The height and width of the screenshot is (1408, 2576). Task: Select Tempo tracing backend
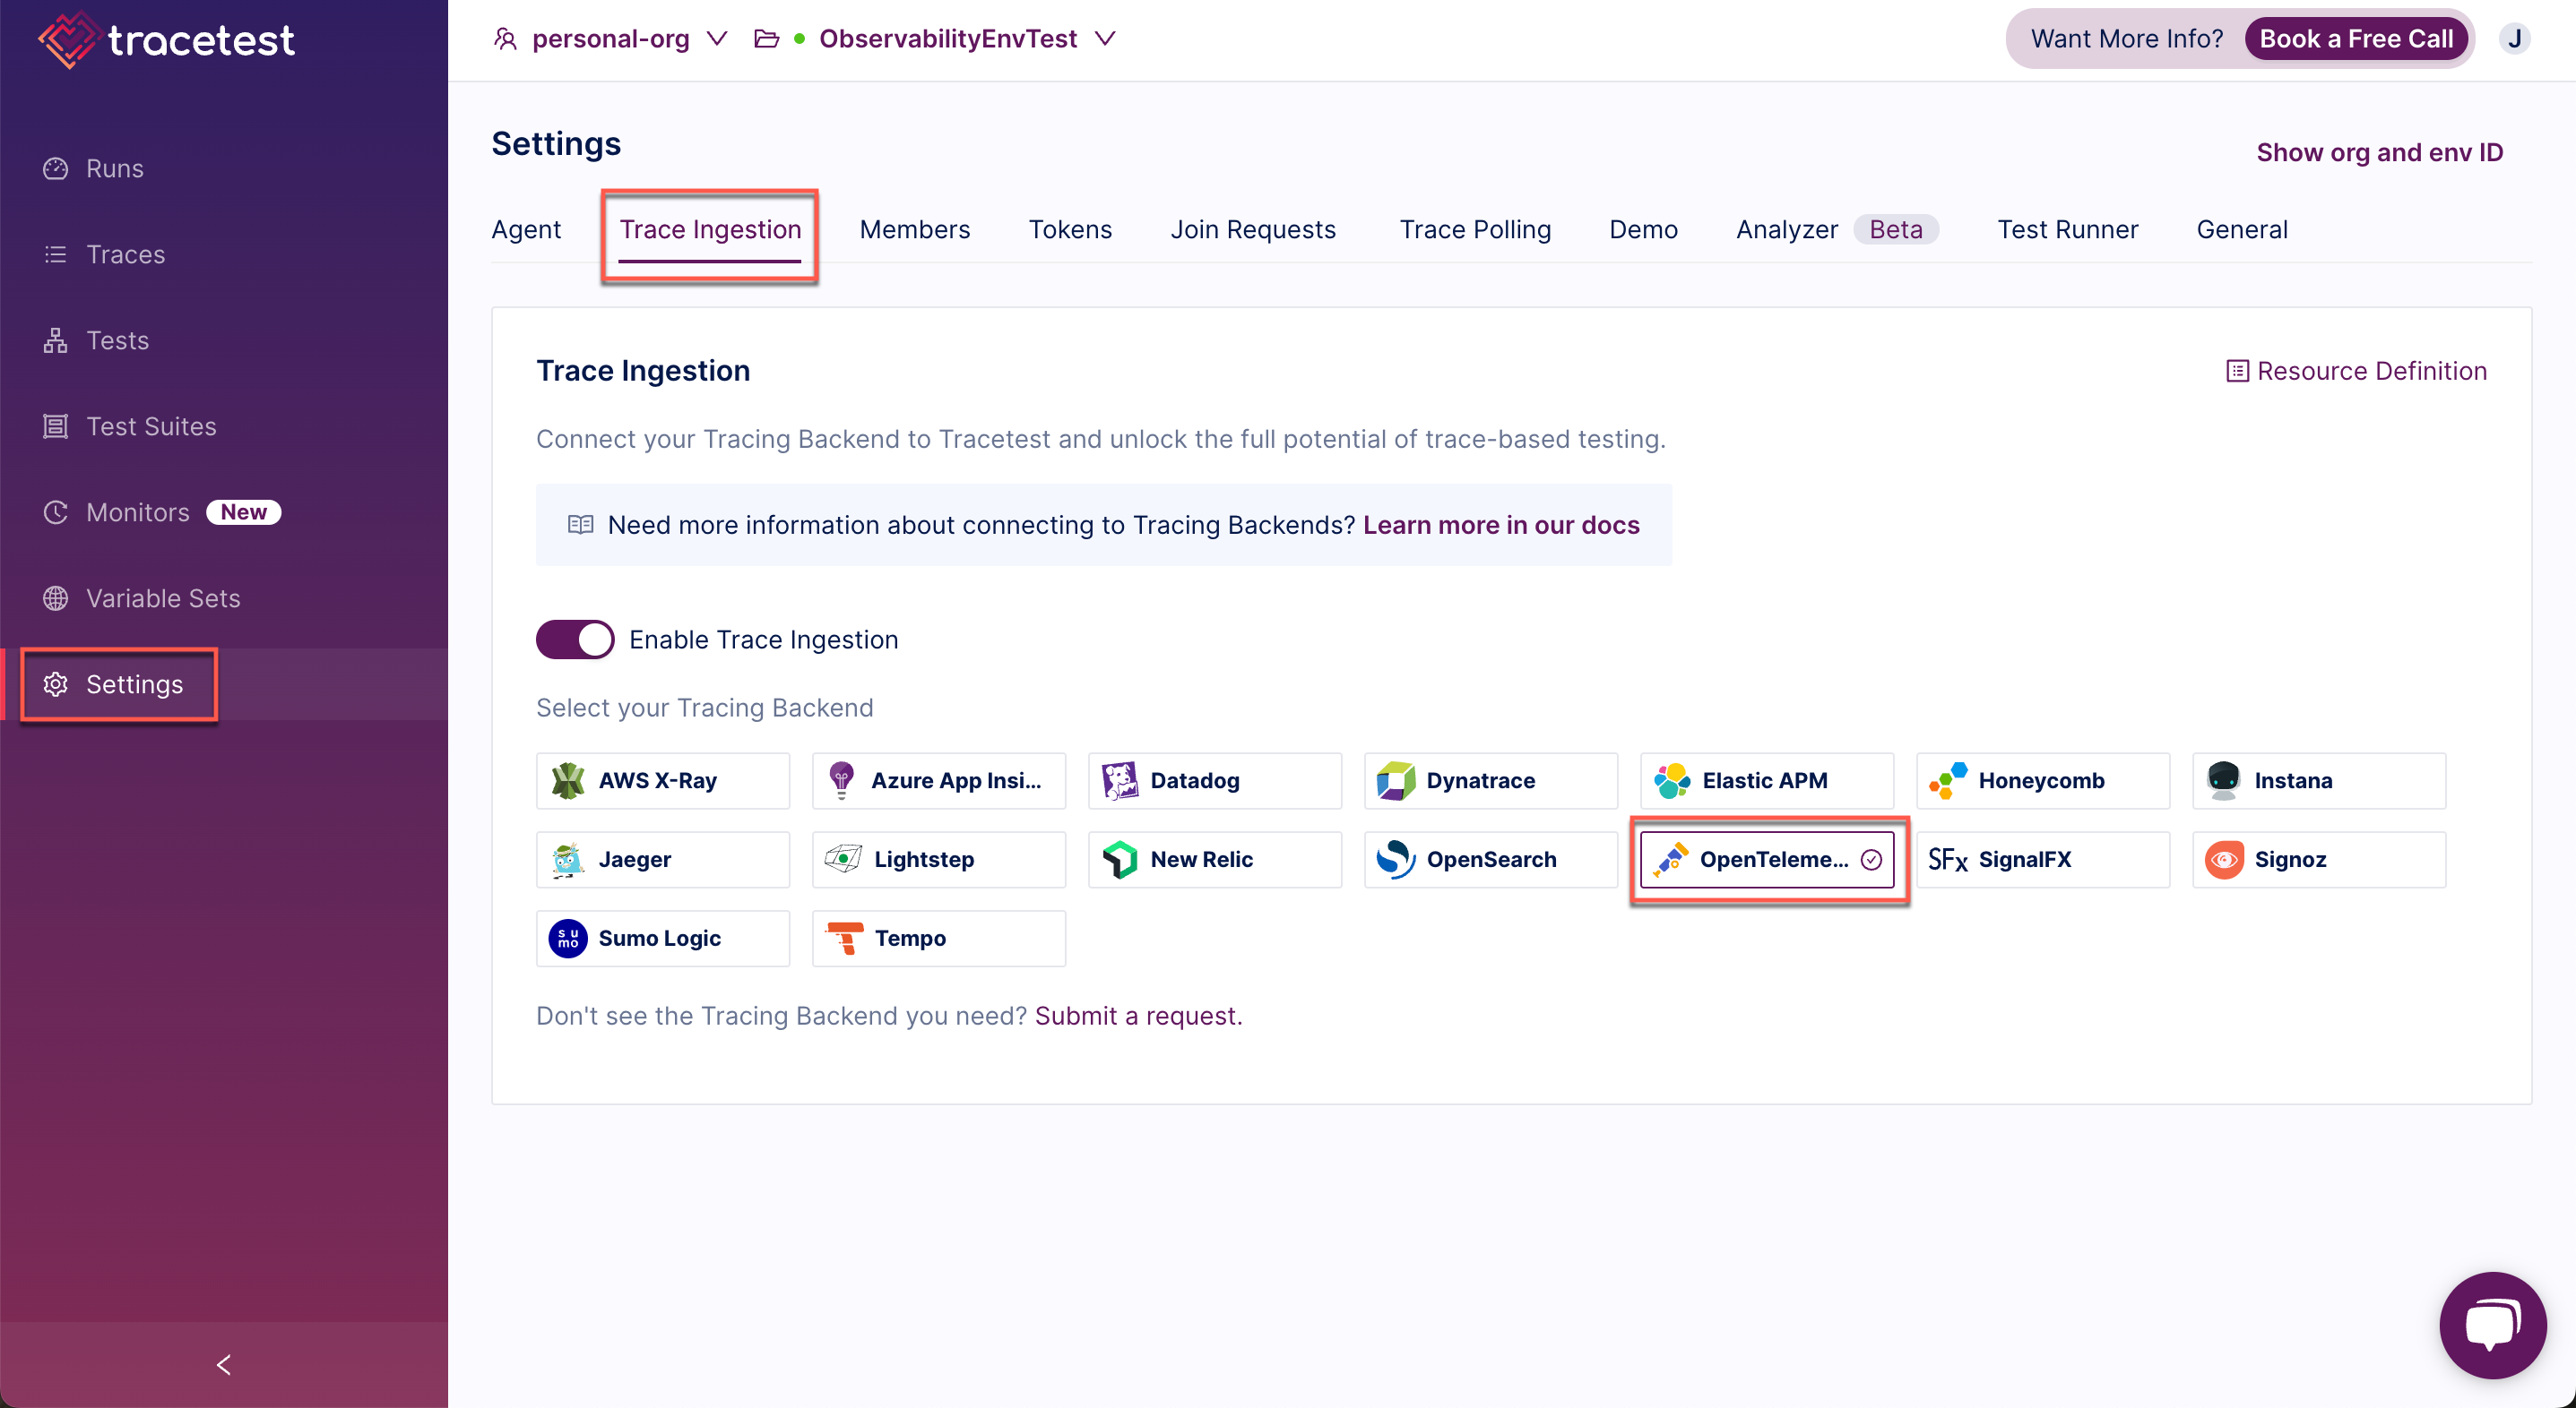tap(939, 939)
